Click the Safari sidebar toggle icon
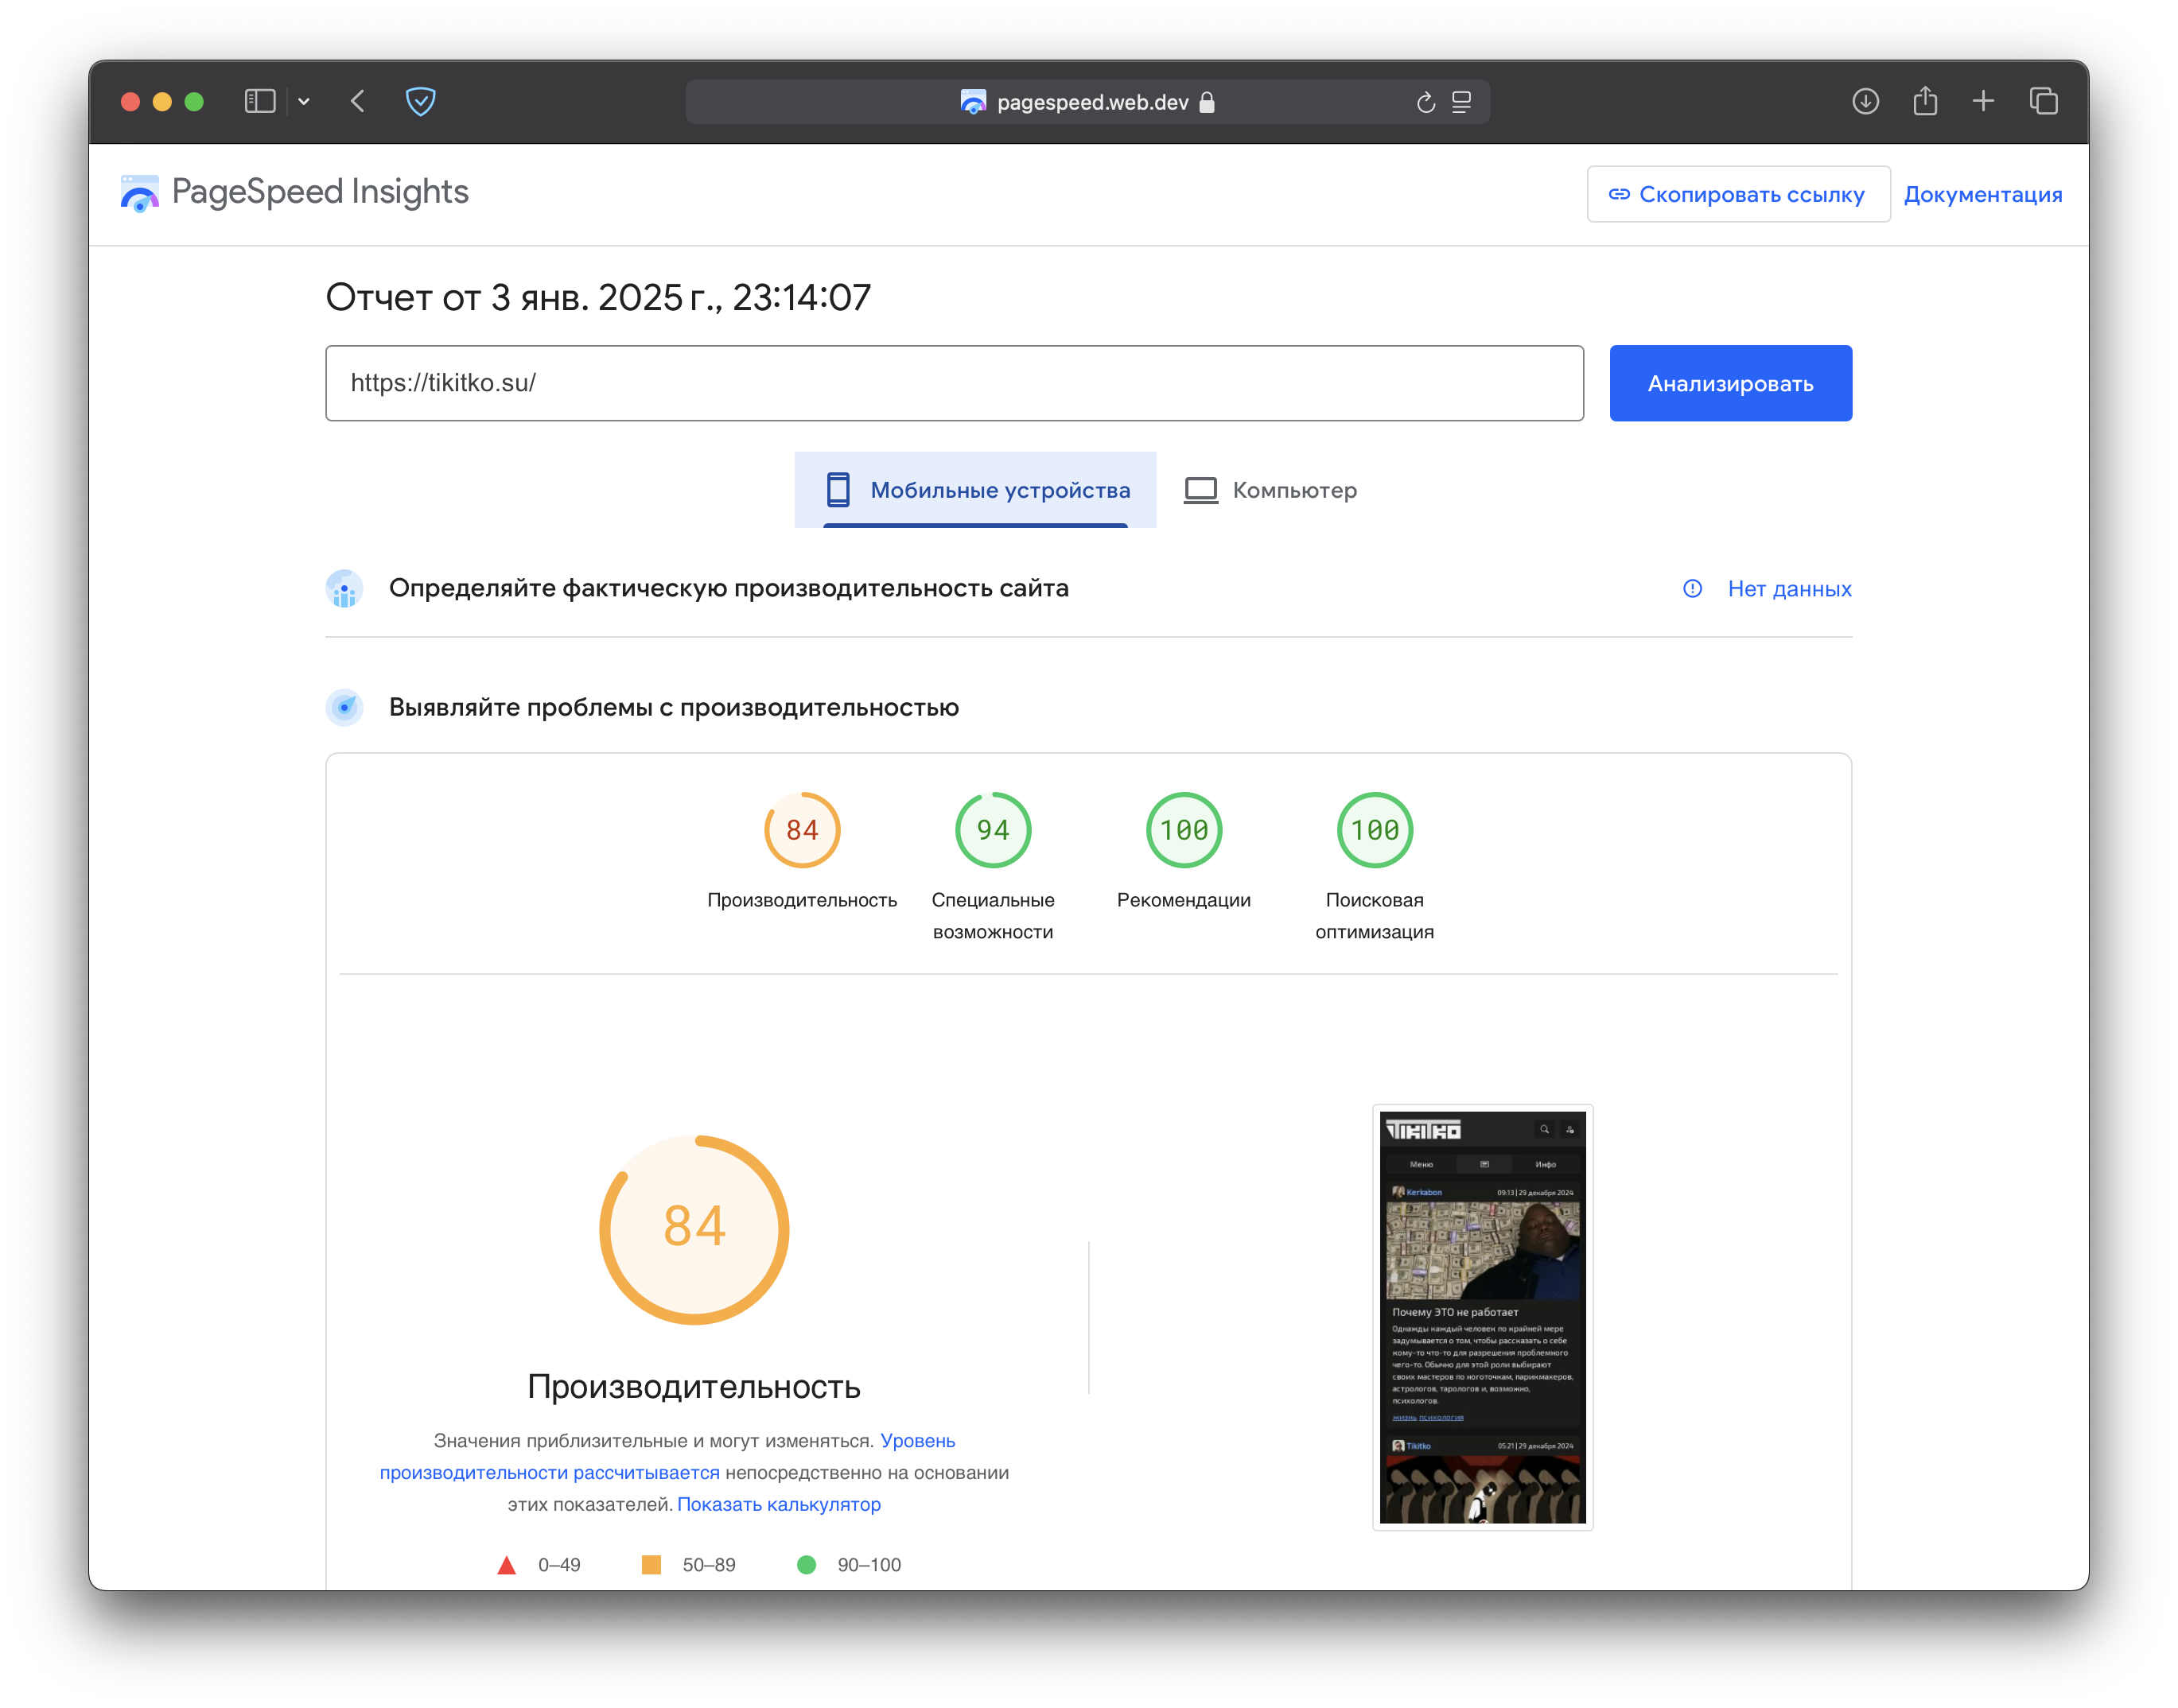This screenshot has width=2178, height=1708. click(260, 101)
